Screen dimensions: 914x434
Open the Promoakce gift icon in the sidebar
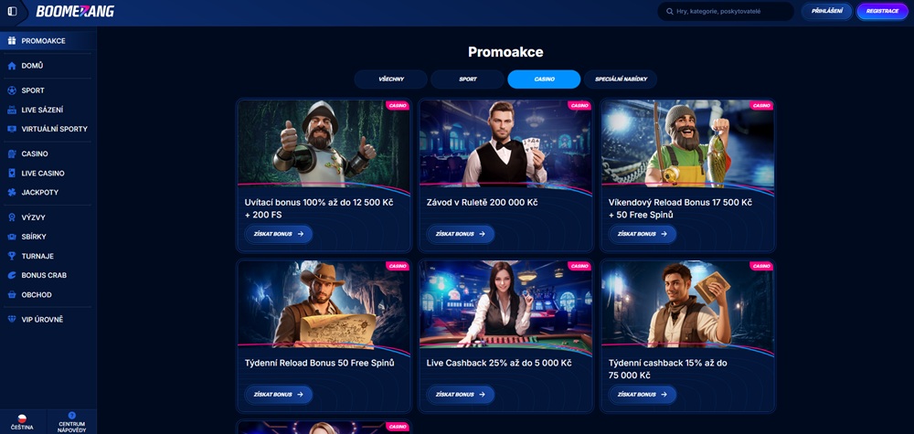point(12,41)
